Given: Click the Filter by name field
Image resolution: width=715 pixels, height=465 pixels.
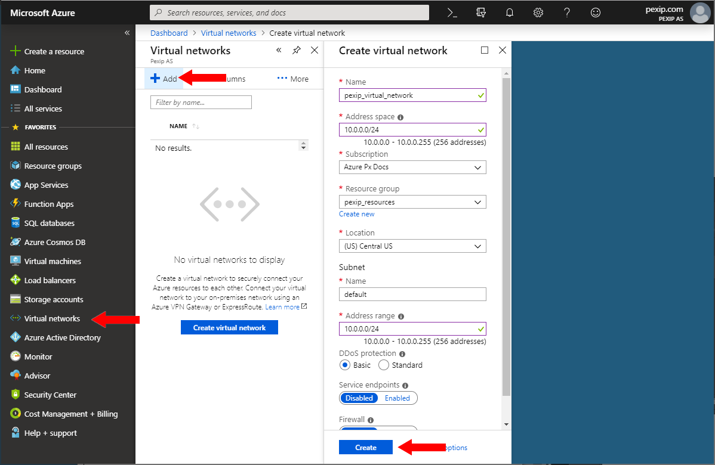Looking at the screenshot, I should (201, 102).
